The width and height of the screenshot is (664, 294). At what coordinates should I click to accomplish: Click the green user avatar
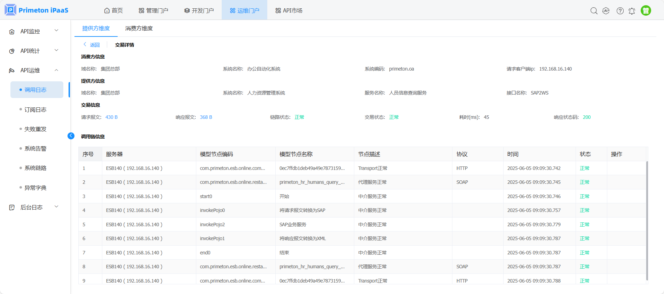(x=646, y=11)
